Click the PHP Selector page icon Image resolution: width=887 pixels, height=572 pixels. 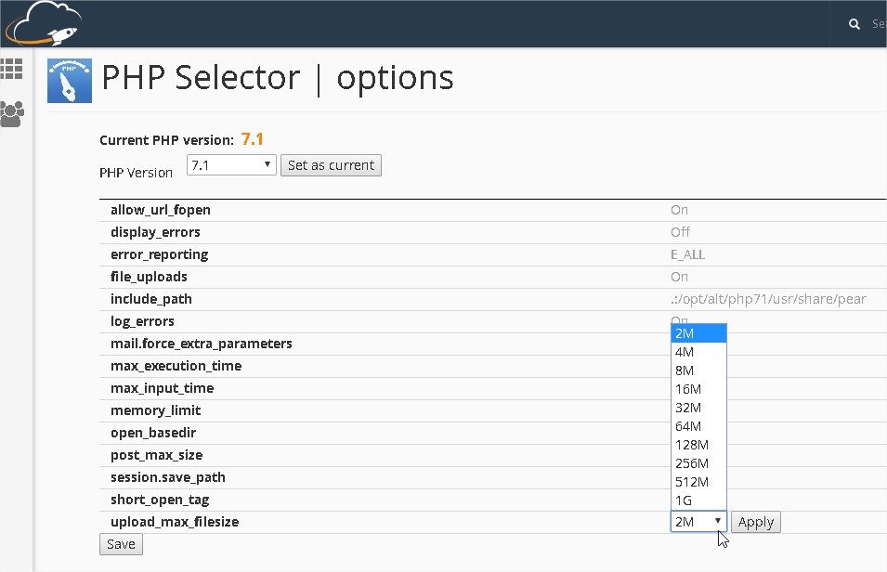click(x=70, y=80)
